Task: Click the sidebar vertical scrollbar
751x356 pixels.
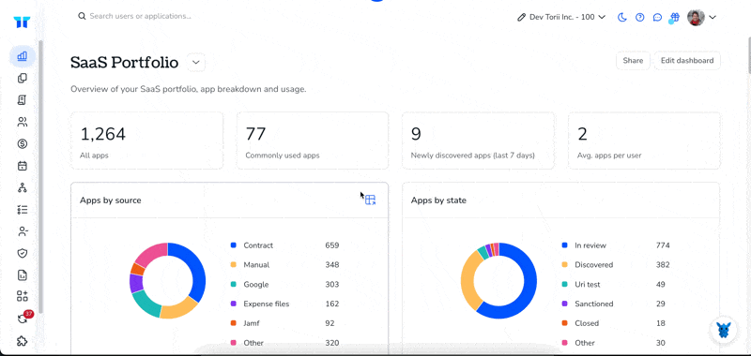Action: tap(40, 177)
